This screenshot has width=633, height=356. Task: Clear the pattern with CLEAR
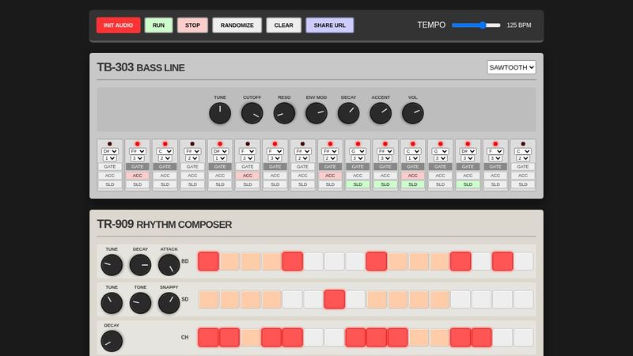284,25
